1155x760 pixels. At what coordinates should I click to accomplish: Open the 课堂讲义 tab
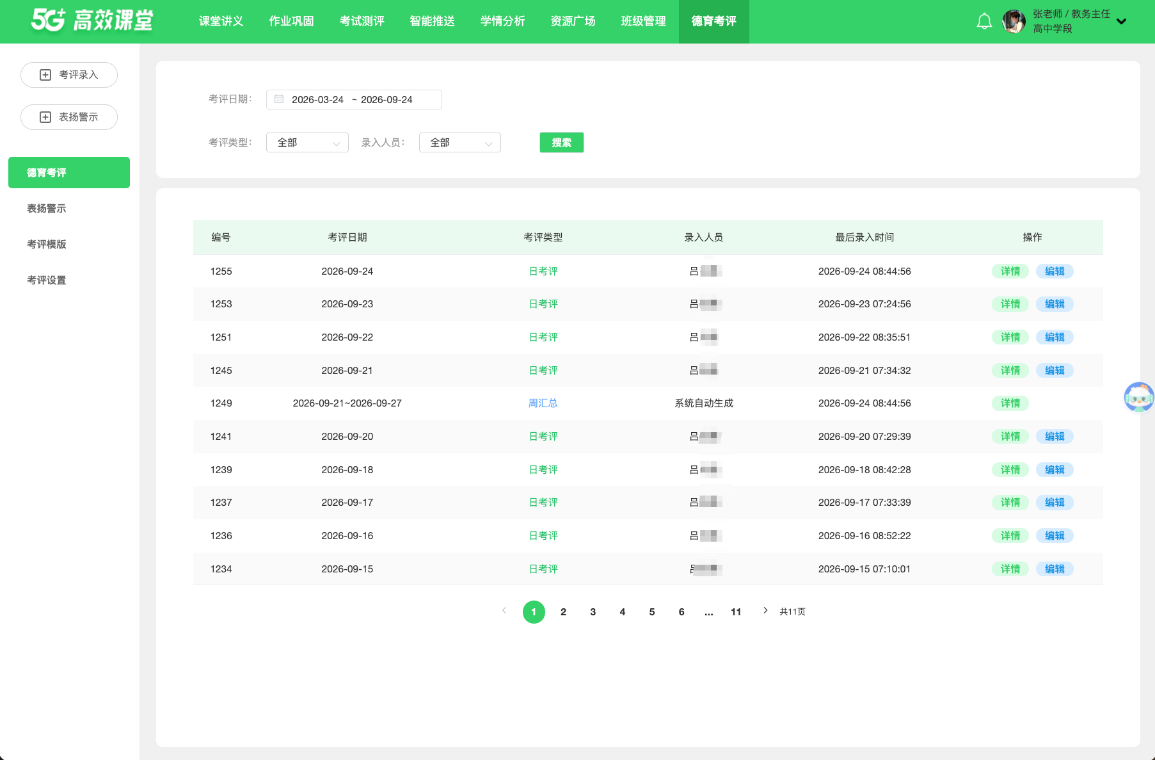tap(221, 21)
